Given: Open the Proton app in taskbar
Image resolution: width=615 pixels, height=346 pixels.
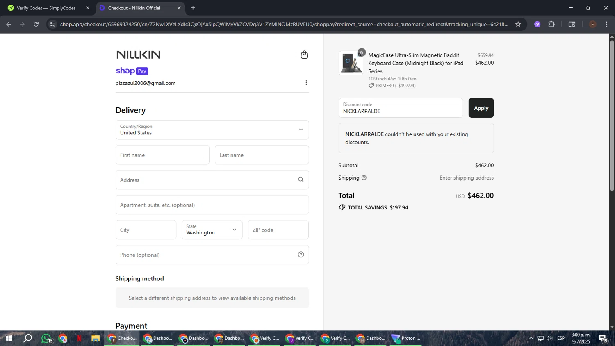Looking at the screenshot, I should [407, 339].
